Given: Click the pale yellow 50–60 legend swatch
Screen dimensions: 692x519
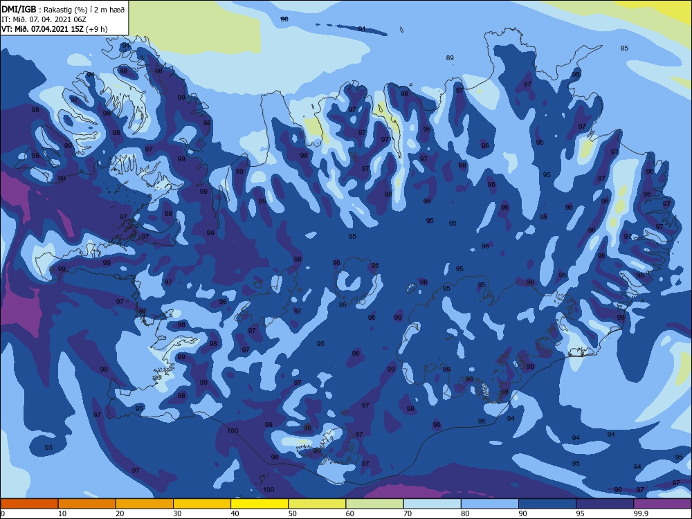Looking at the screenshot, I should tap(317, 504).
